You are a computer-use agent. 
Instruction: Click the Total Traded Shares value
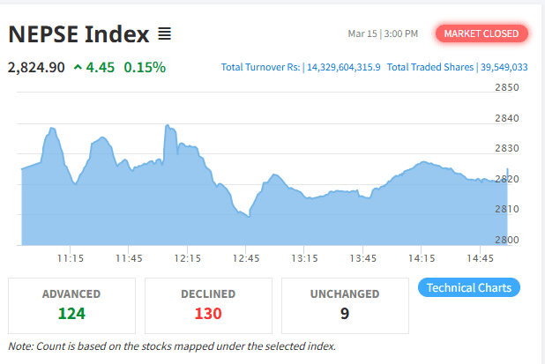click(504, 67)
